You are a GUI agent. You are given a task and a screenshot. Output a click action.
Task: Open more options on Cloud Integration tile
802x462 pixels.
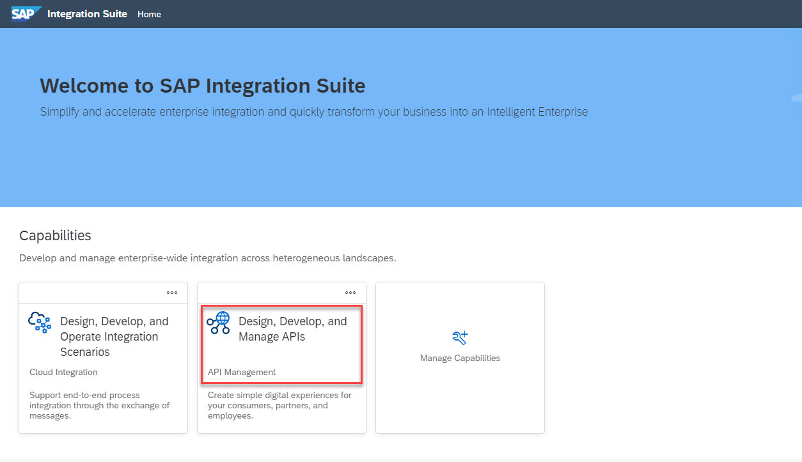pos(172,293)
